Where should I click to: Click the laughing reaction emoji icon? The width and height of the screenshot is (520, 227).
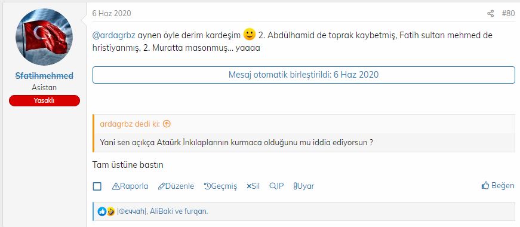point(111,211)
